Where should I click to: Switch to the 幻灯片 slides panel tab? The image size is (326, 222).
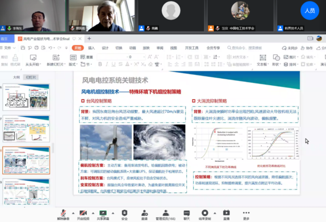click(30, 78)
